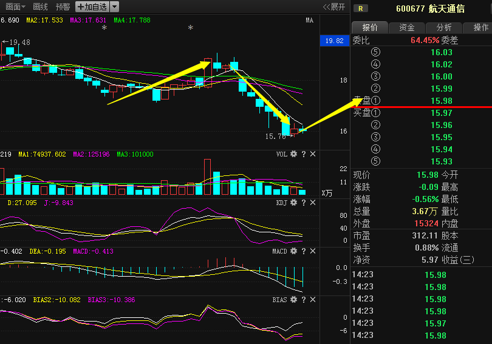Open the 画线 drawing tool
The width and height of the screenshot is (492, 344).
(40, 7)
